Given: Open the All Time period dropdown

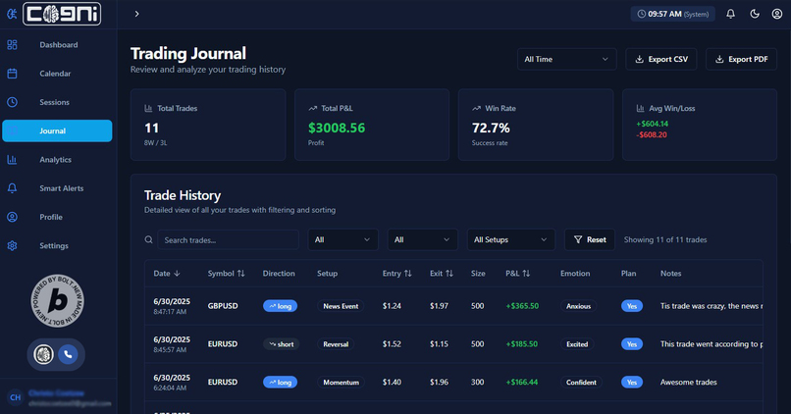Looking at the screenshot, I should click(566, 60).
